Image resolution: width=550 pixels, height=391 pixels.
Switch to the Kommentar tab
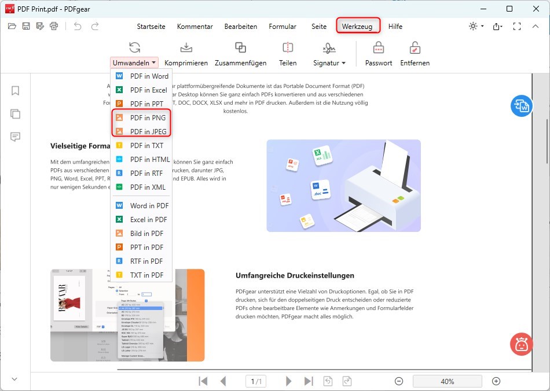[x=195, y=27]
